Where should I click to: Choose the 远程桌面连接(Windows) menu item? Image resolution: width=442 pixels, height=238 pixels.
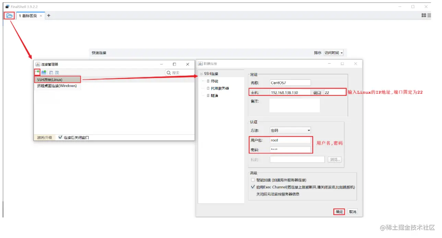[57, 86]
